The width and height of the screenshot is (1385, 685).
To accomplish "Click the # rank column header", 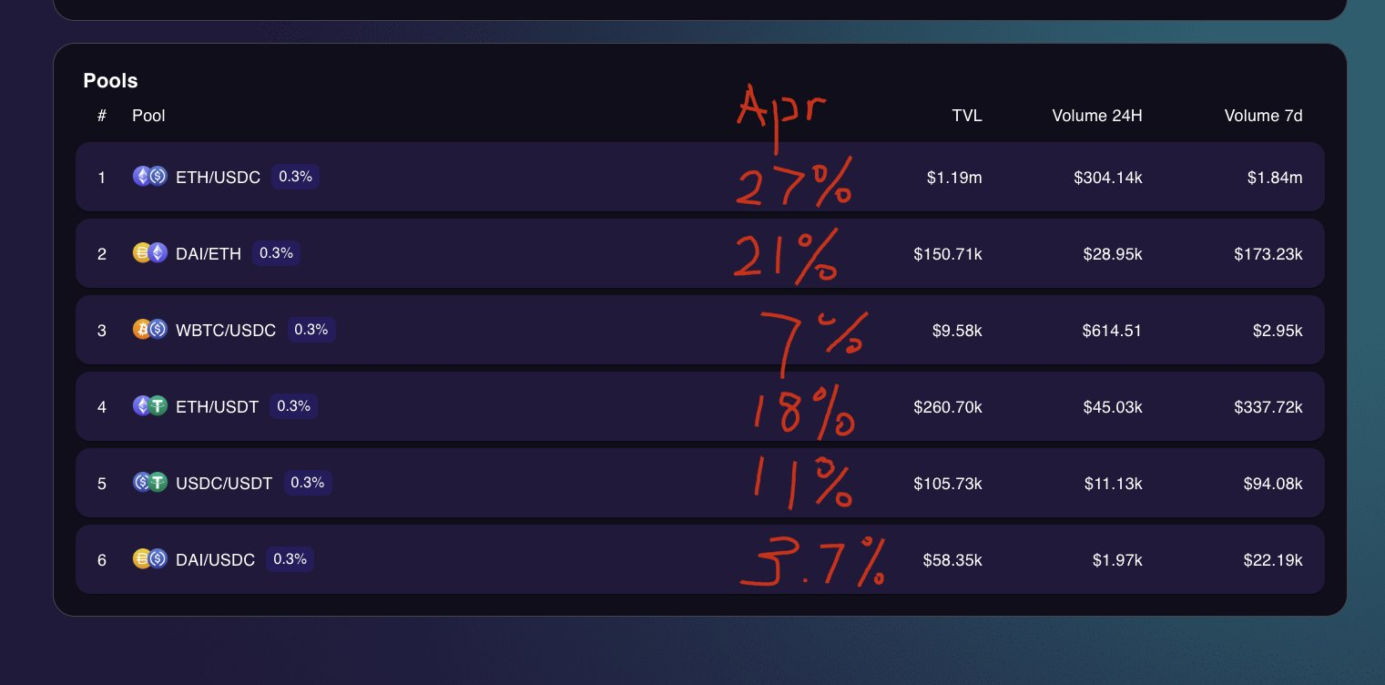I will 102,116.
